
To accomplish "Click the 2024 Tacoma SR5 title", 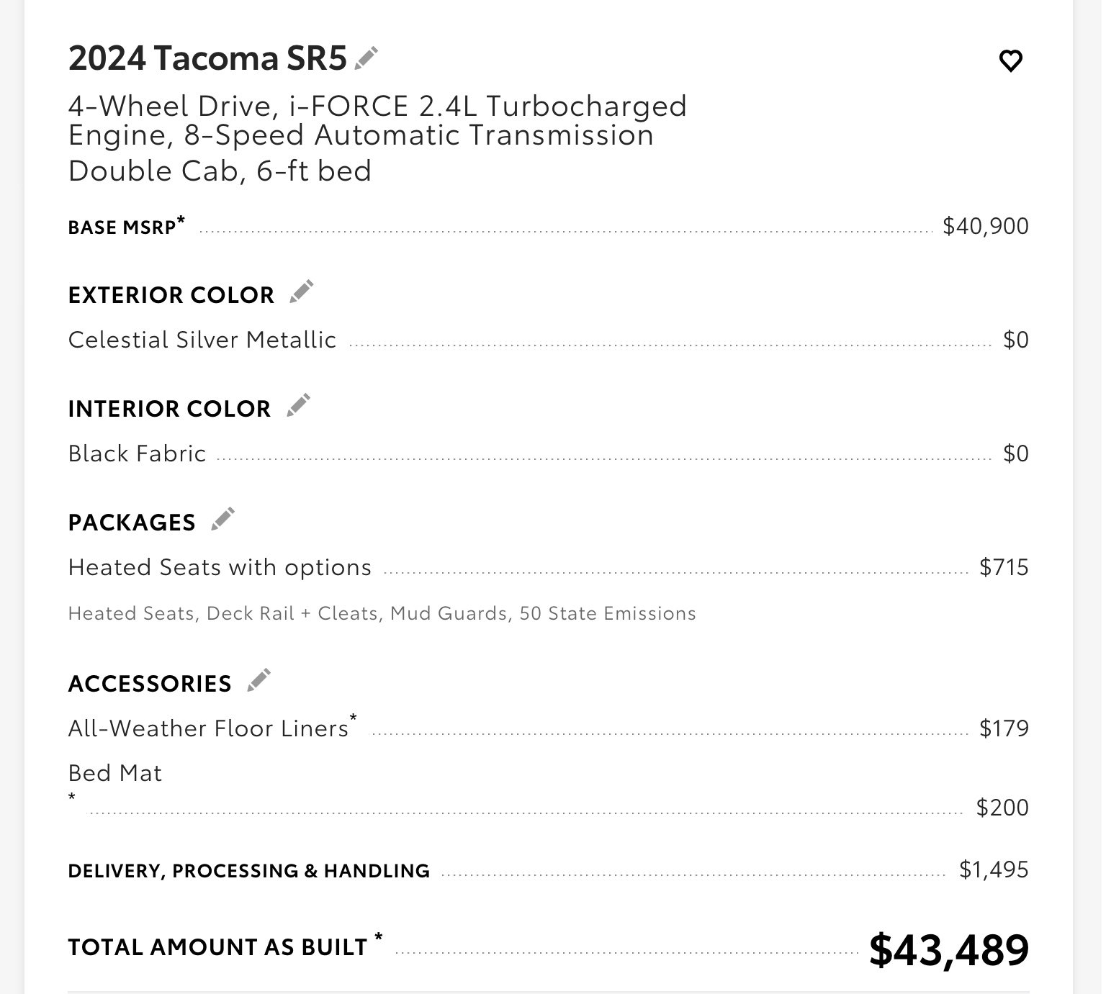I will tap(207, 58).
